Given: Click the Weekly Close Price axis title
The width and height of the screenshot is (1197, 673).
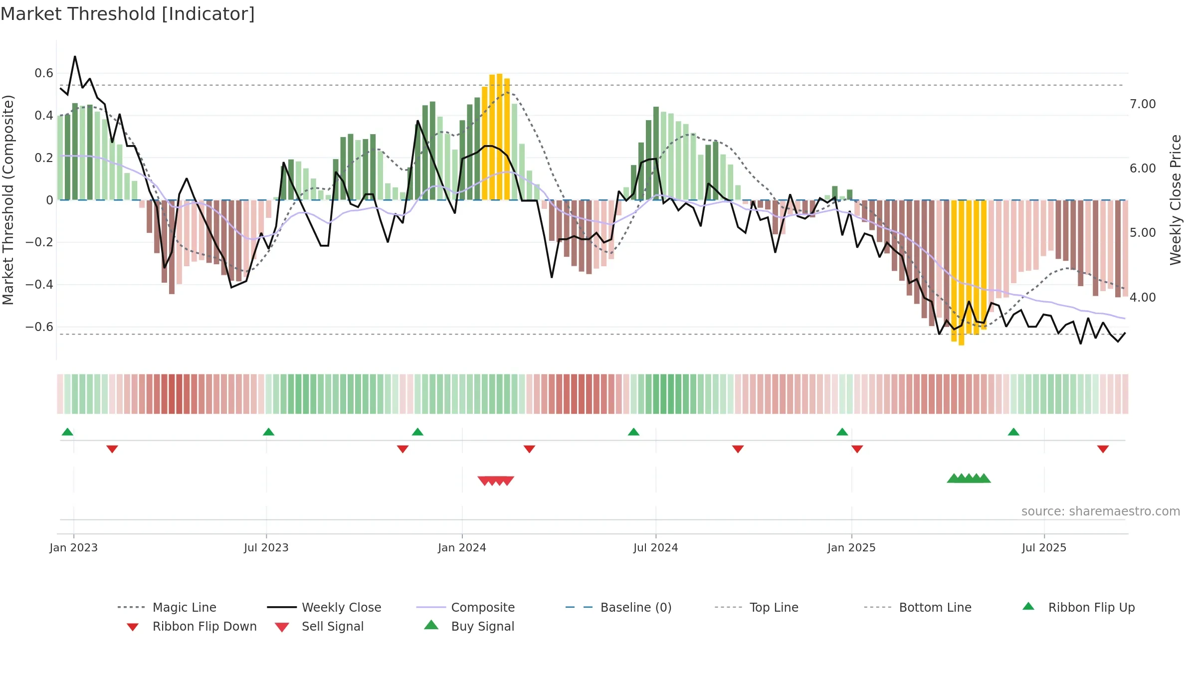Looking at the screenshot, I should pyautogui.click(x=1176, y=199).
